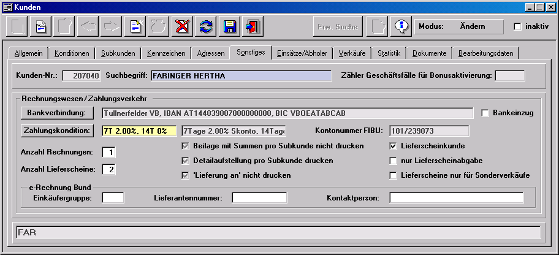This screenshot has width=559, height=255.
Task: Click the Zähler Geschäftsfälle für Bonusaktivierung field
Action: pos(510,75)
